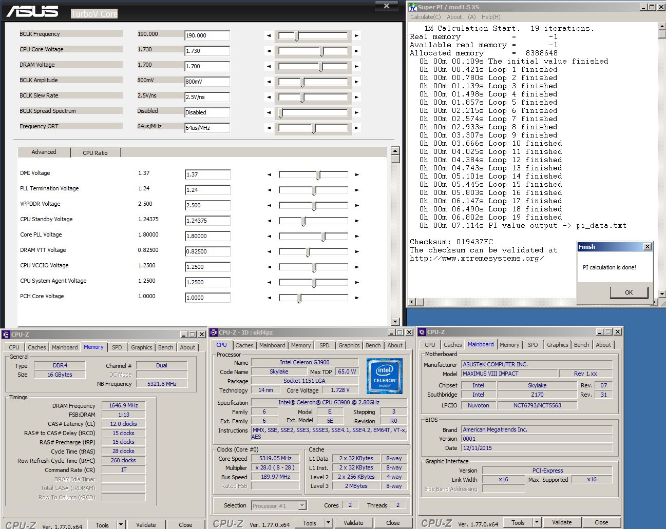Close the Finish dialog with X

648,247
